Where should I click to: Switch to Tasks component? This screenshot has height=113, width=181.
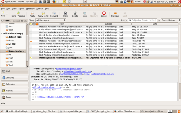click(15, 97)
